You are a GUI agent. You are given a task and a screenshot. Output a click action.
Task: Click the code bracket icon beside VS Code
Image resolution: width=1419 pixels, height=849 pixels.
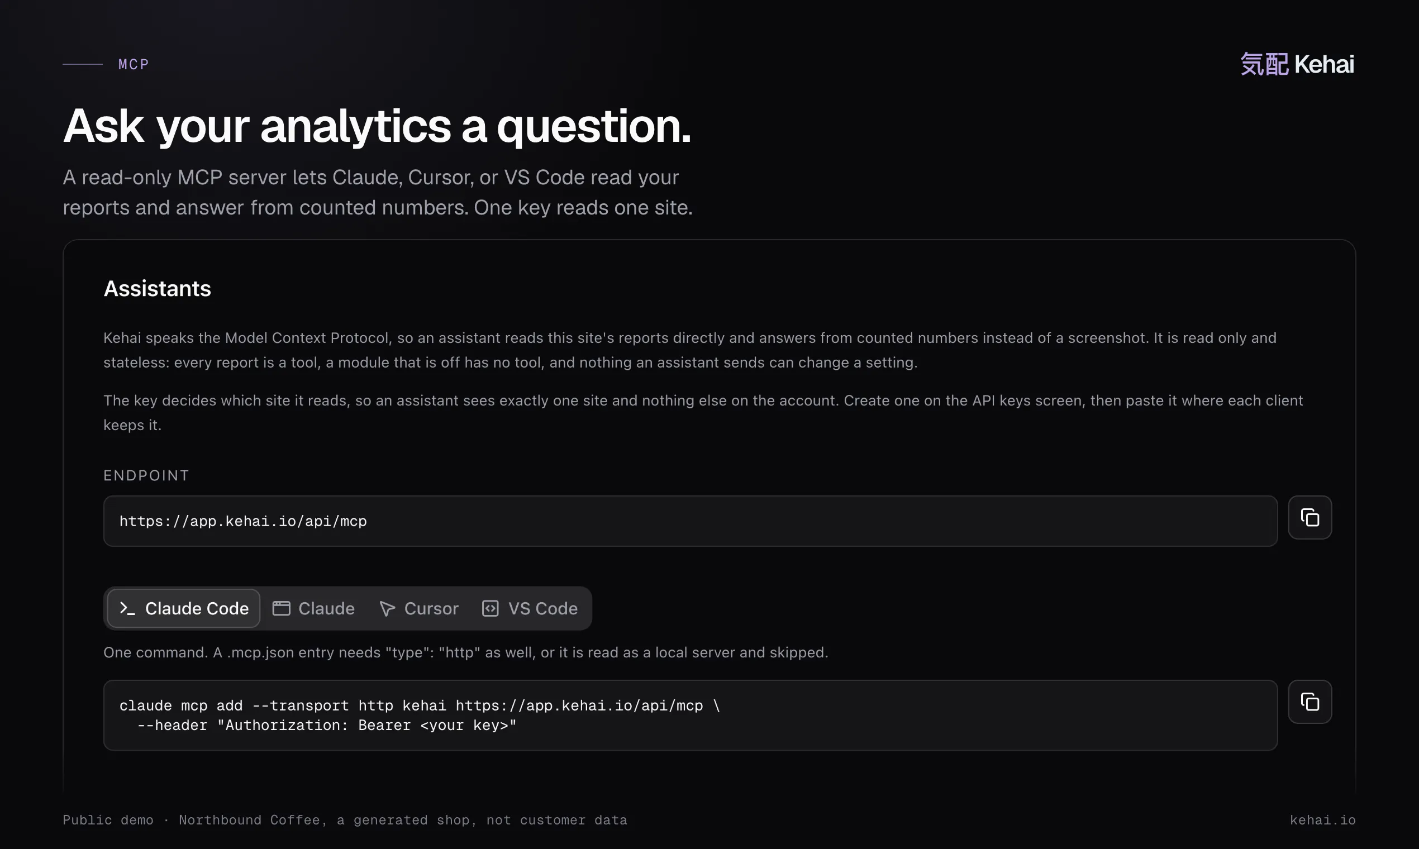(x=491, y=608)
